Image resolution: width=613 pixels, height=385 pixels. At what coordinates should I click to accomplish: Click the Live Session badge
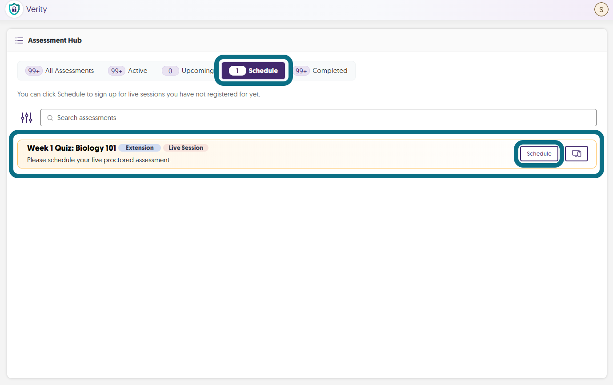pyautogui.click(x=186, y=148)
